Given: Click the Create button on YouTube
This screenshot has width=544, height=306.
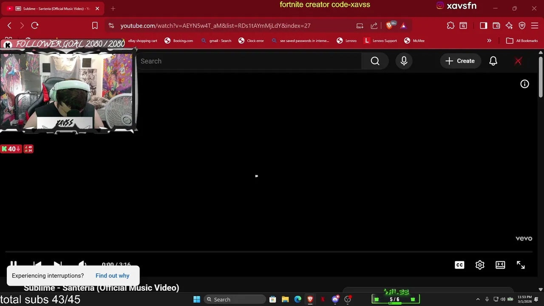Looking at the screenshot, I should (460, 61).
